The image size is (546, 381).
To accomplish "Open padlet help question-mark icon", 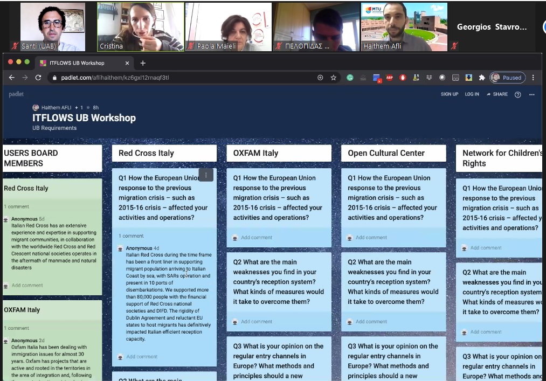I will point(517,94).
